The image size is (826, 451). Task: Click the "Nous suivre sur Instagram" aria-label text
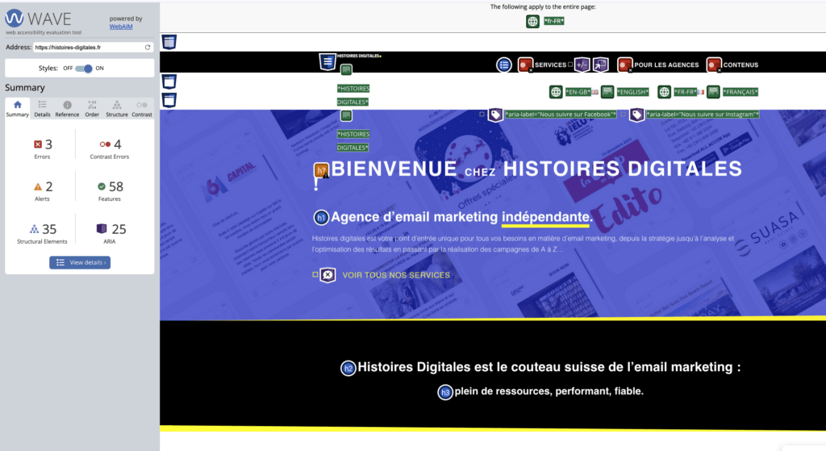click(x=703, y=115)
